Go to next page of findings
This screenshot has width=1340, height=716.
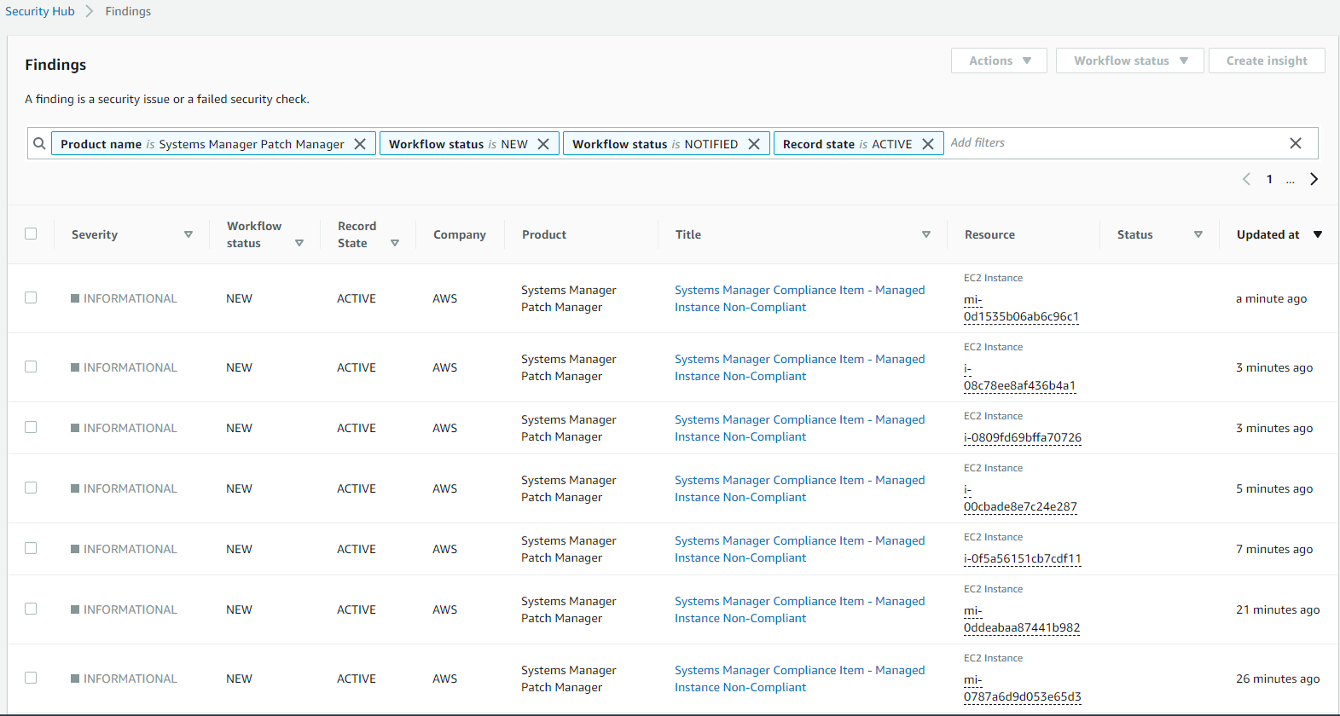[1314, 179]
